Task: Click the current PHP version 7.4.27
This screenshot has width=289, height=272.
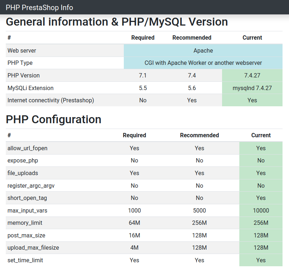Action: pos(252,75)
